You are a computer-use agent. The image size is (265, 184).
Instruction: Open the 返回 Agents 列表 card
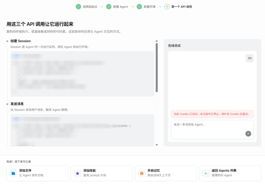(230, 173)
